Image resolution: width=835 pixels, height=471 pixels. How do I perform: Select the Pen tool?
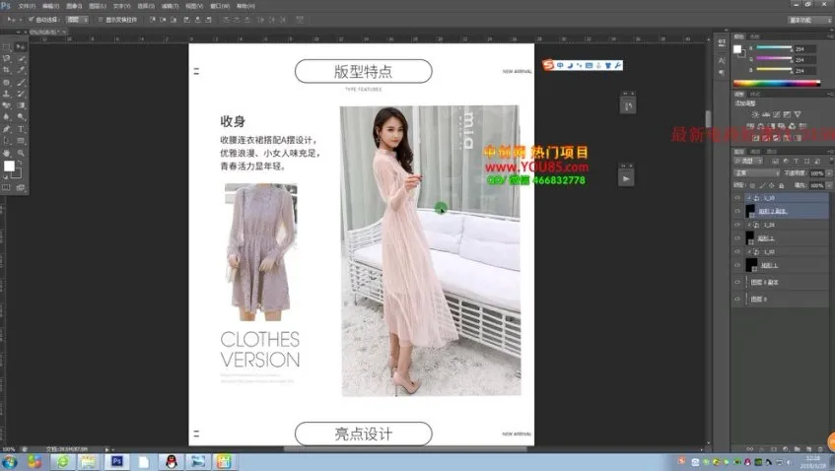point(8,129)
